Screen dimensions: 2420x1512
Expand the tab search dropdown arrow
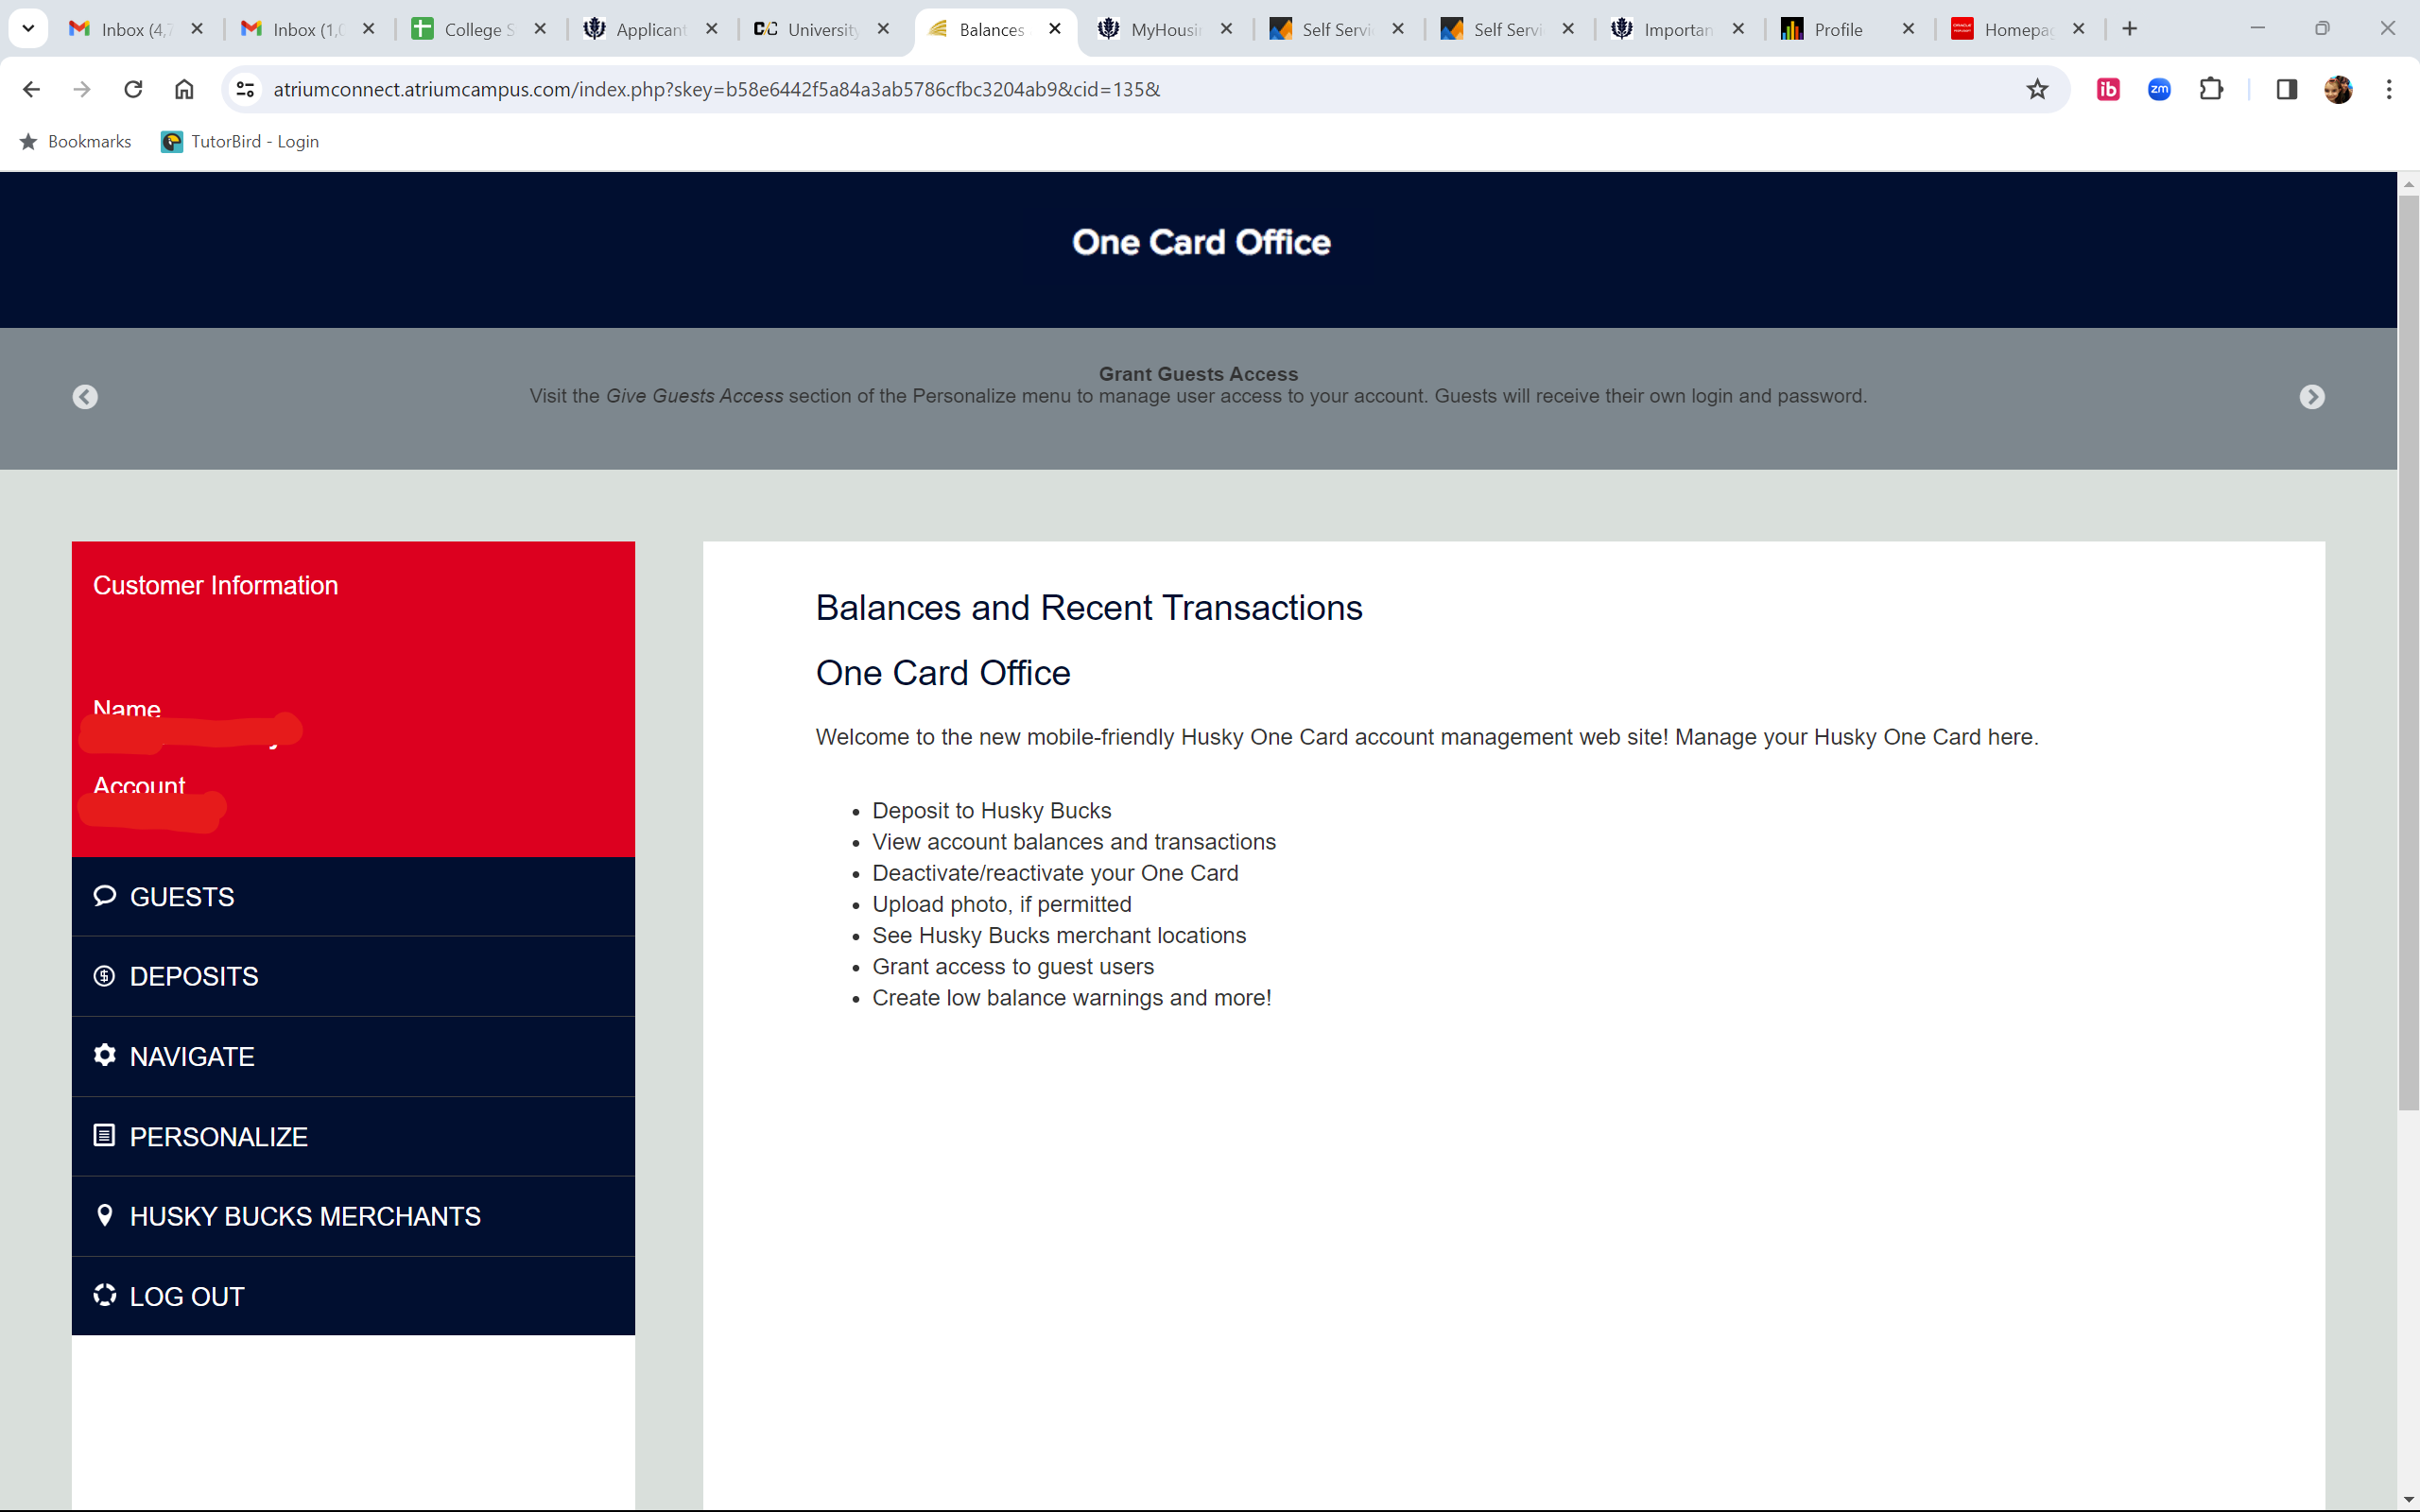coord(28,29)
